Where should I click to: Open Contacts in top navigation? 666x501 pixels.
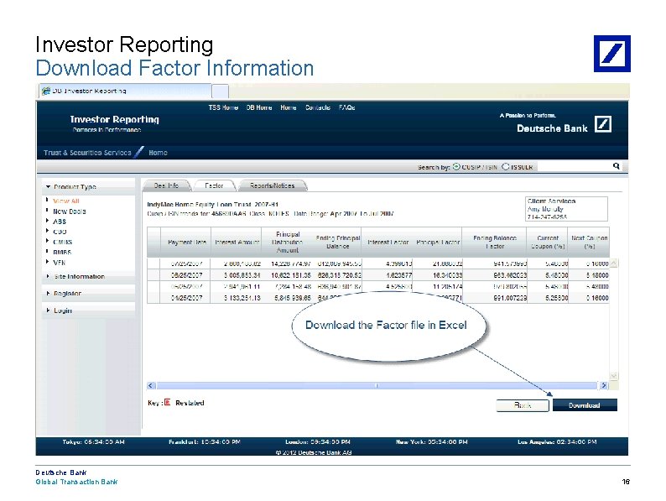click(318, 107)
